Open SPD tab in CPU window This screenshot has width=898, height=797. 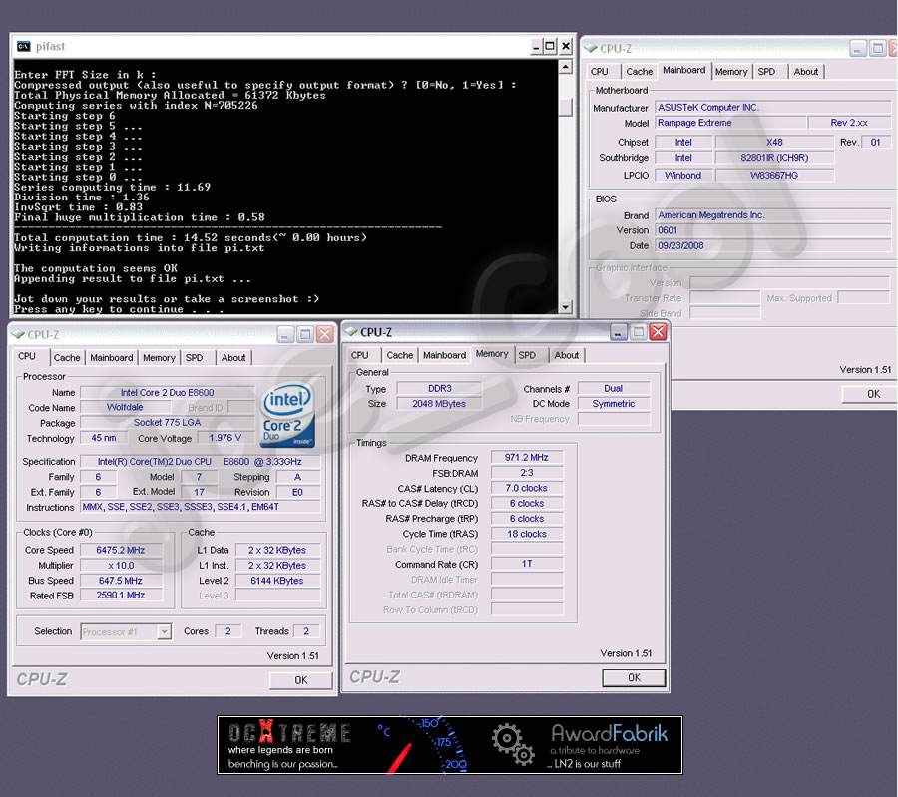point(195,358)
